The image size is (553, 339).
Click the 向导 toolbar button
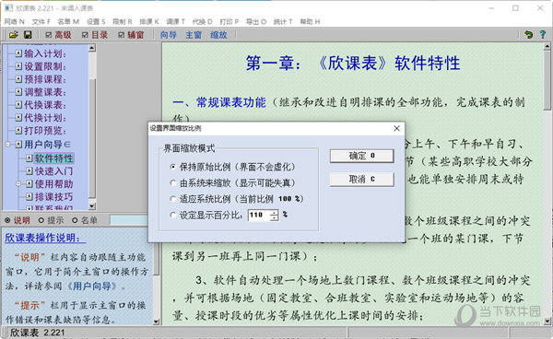pyautogui.click(x=169, y=34)
